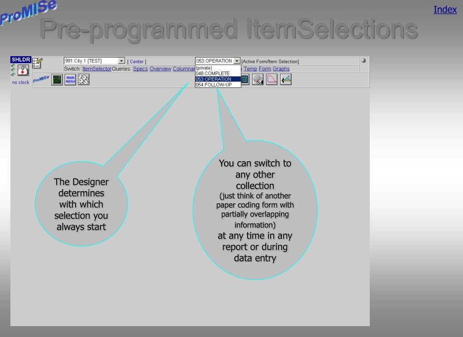The width and height of the screenshot is (463, 337).
Task: Click the diamond pointer icon beside graph icon
Action: [x=258, y=80]
